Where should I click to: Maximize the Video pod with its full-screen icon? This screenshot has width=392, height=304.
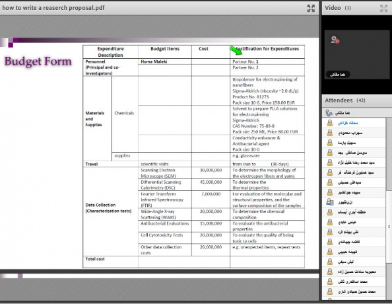[383, 9]
